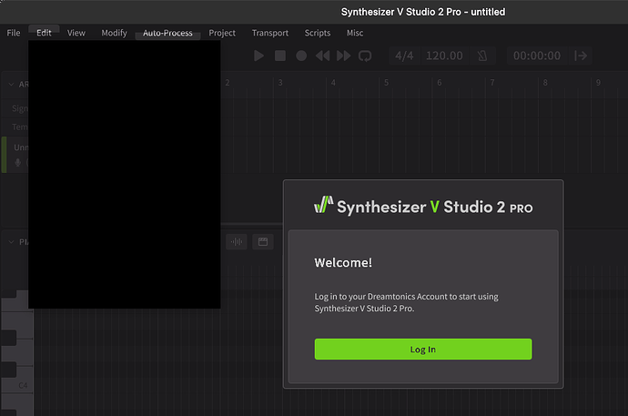Click the green track color strip
The image size is (628, 416).
click(4, 155)
